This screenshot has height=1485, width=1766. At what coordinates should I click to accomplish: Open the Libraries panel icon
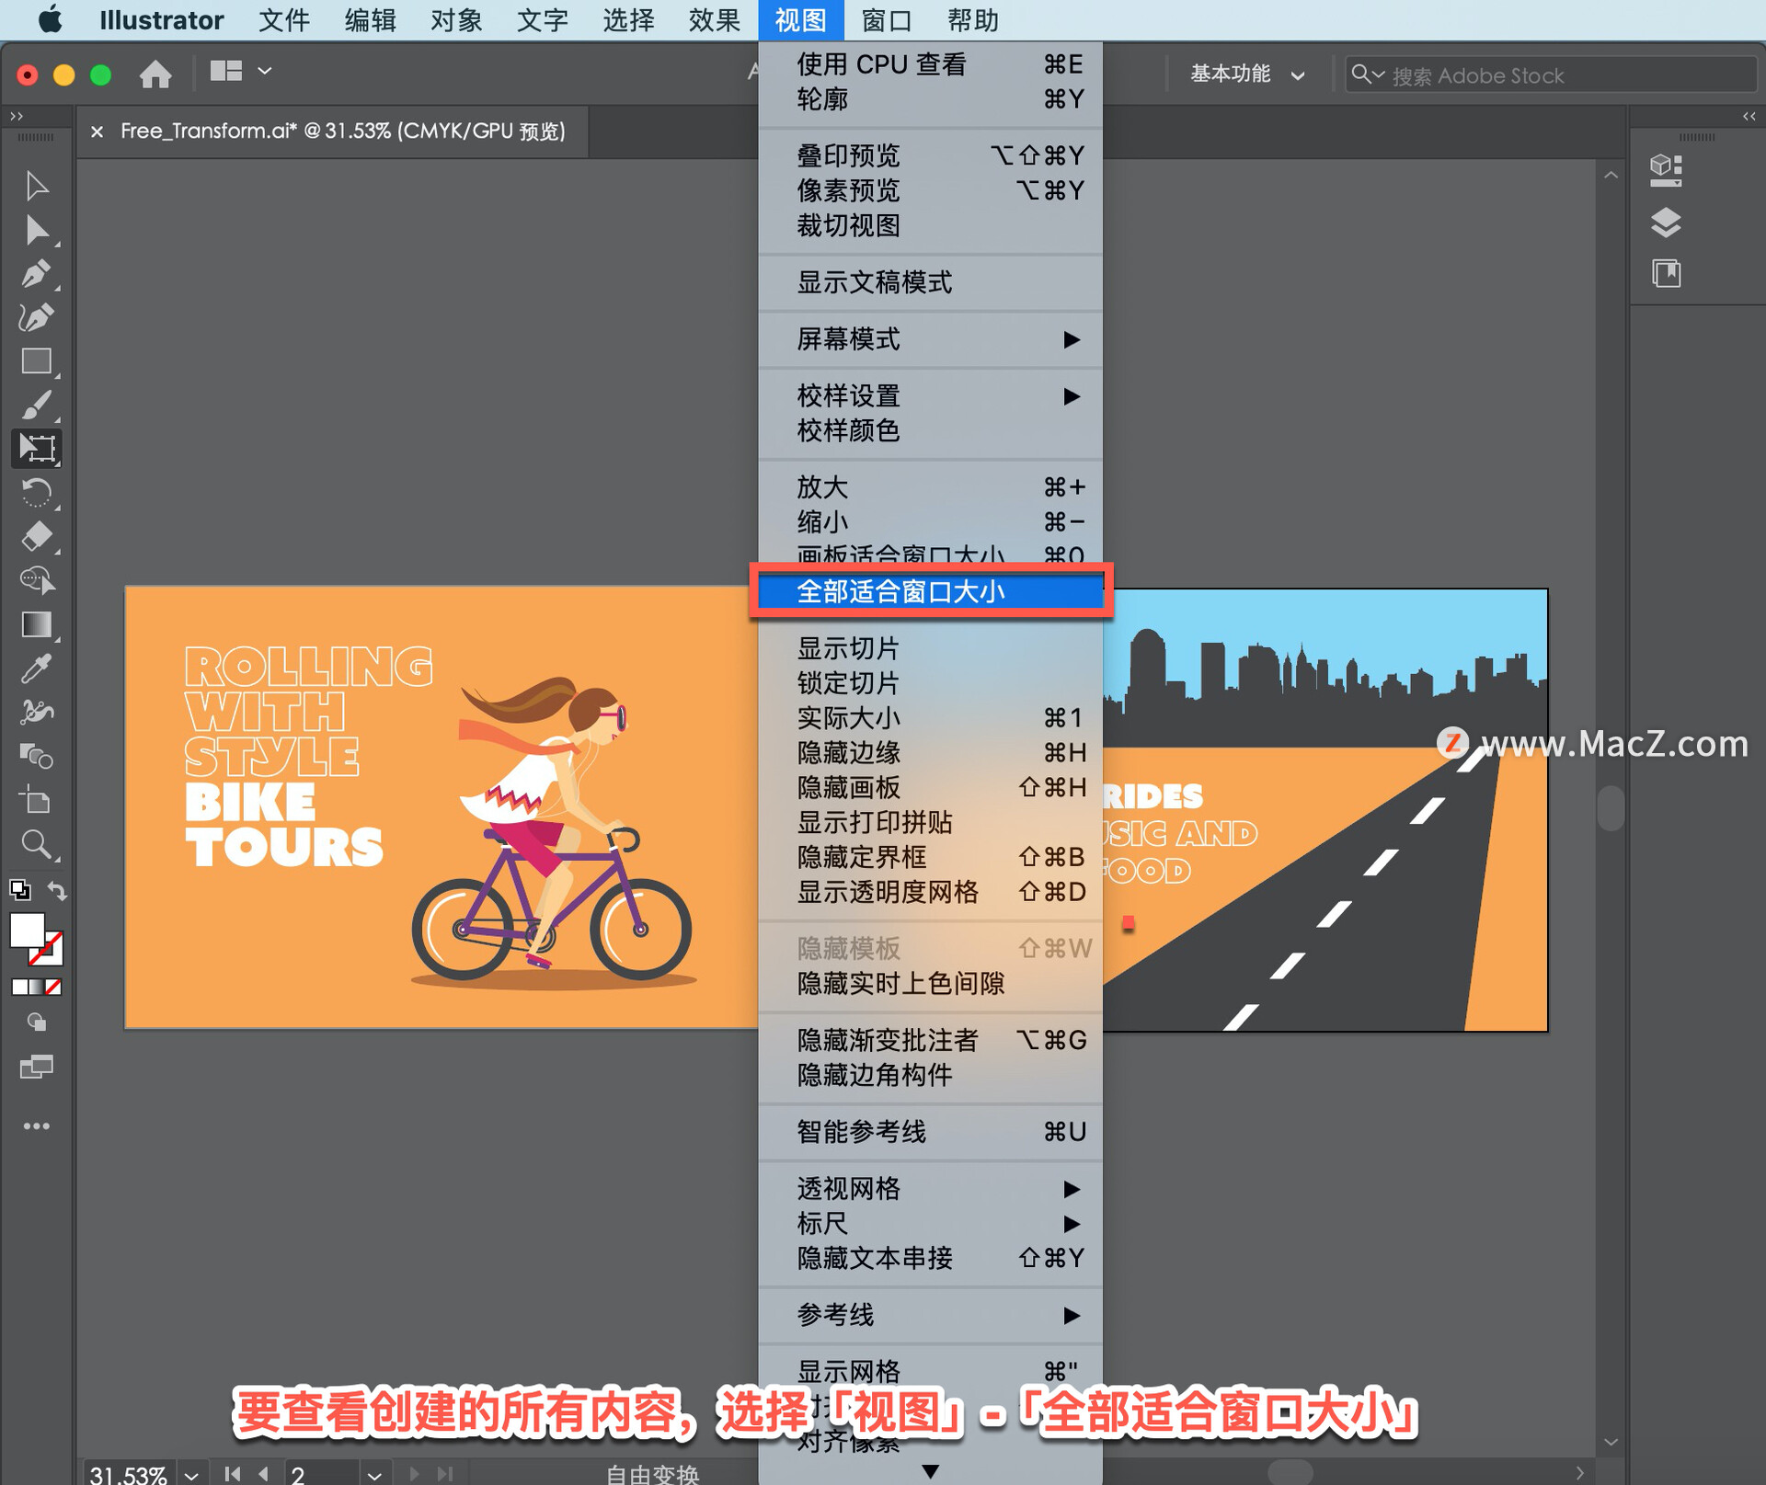click(x=1666, y=273)
